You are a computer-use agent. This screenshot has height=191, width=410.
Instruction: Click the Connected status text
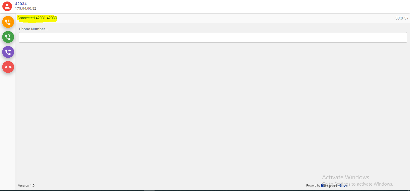click(x=26, y=18)
